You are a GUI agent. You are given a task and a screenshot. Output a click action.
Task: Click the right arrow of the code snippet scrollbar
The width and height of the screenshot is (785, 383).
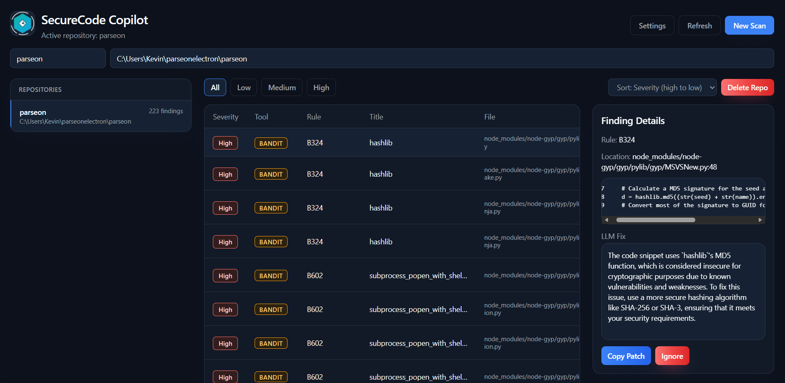(760, 219)
